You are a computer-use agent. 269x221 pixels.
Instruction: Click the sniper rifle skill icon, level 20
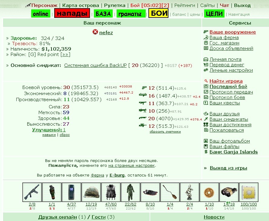[143, 118]
